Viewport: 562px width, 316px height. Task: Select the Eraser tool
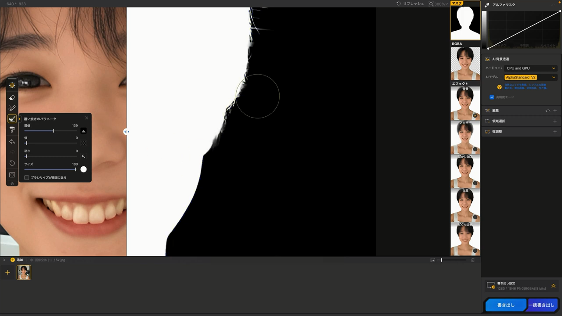12,97
